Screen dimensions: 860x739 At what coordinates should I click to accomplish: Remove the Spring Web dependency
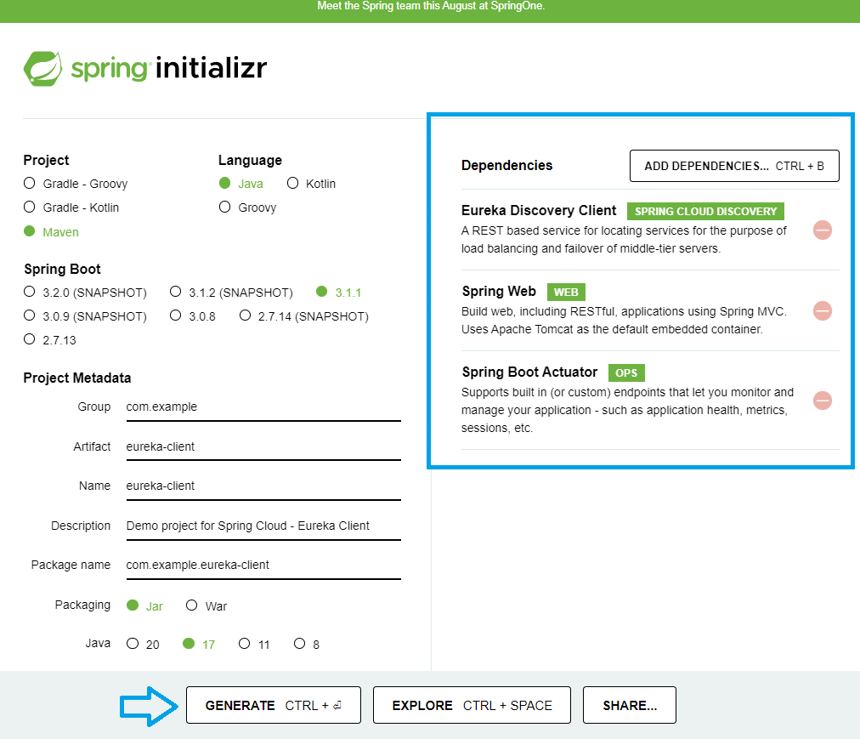pos(822,310)
